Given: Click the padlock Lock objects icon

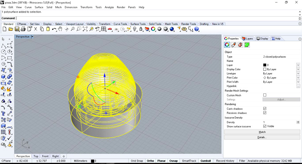Looking at the screenshot, I should point(141,29).
